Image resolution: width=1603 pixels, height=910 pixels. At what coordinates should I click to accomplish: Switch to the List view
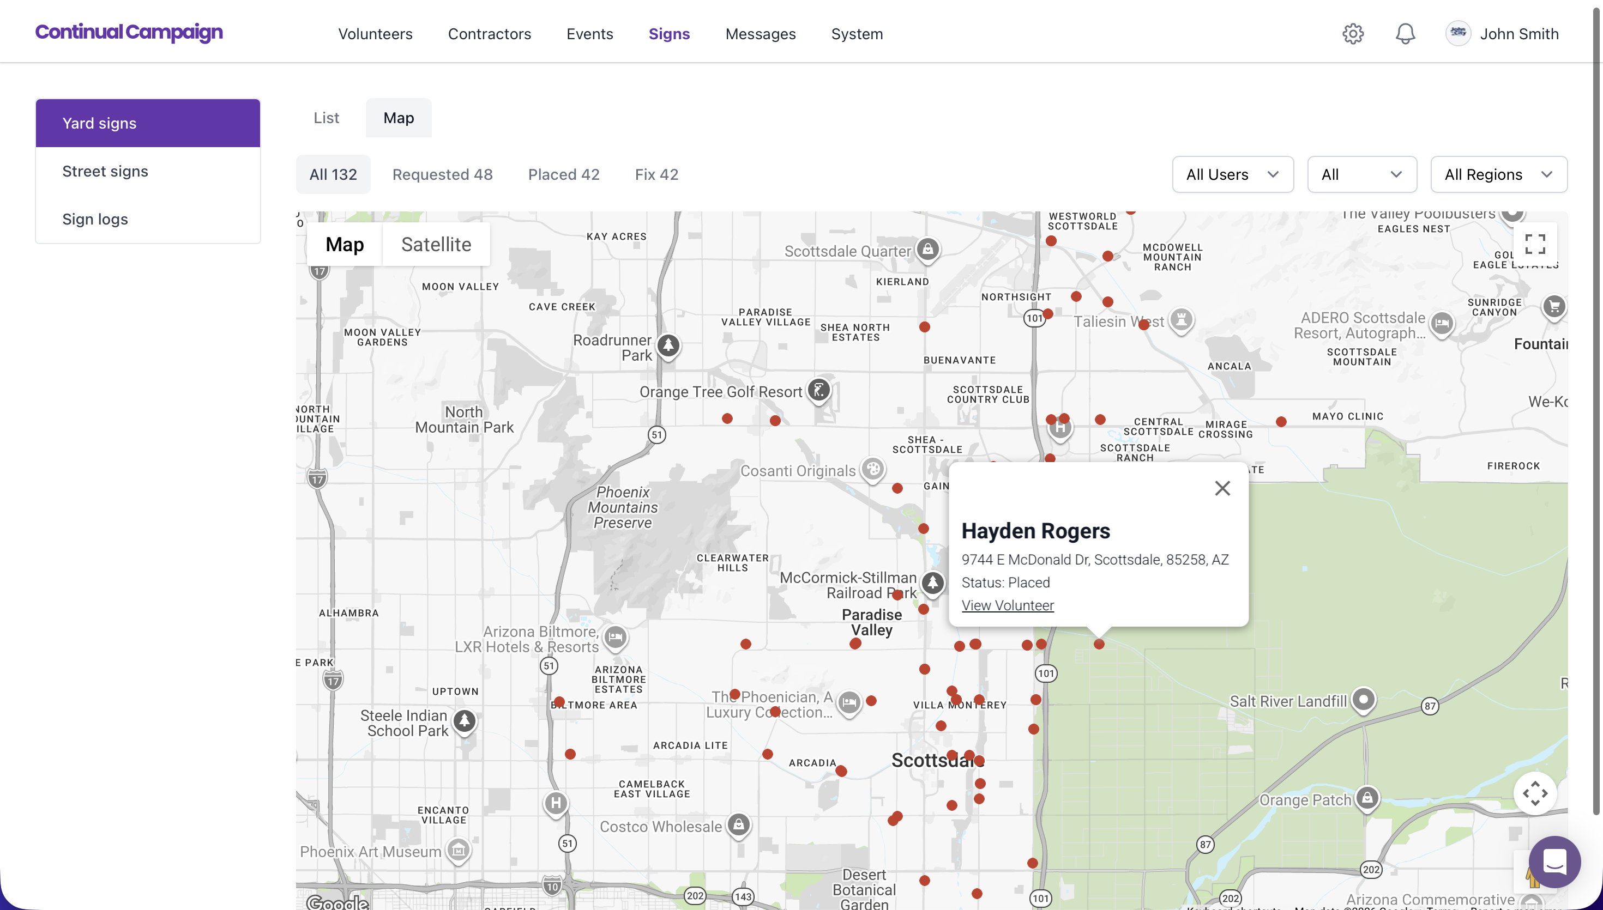point(327,118)
